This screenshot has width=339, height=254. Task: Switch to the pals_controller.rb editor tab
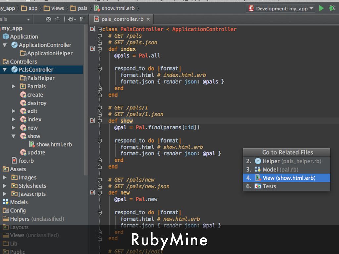[x=122, y=19]
